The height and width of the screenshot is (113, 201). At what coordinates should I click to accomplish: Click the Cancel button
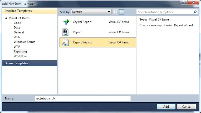pos(187,107)
